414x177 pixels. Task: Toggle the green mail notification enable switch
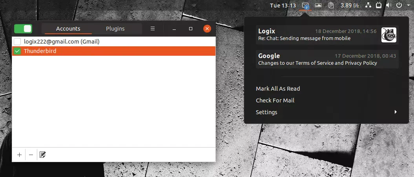23,29
